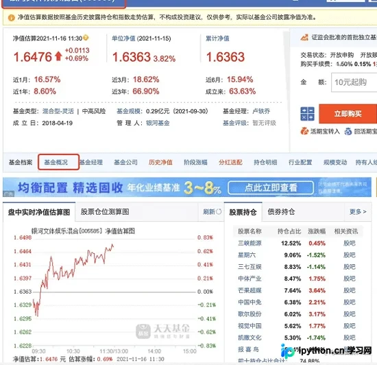Click the 涨跌幅 column header
377x365 pixels.
pos(317,231)
